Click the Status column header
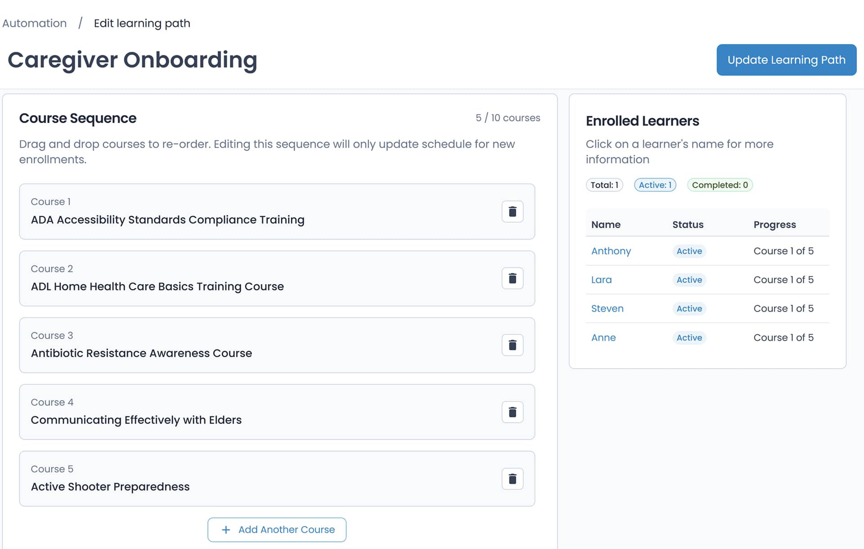864x549 pixels. point(688,224)
